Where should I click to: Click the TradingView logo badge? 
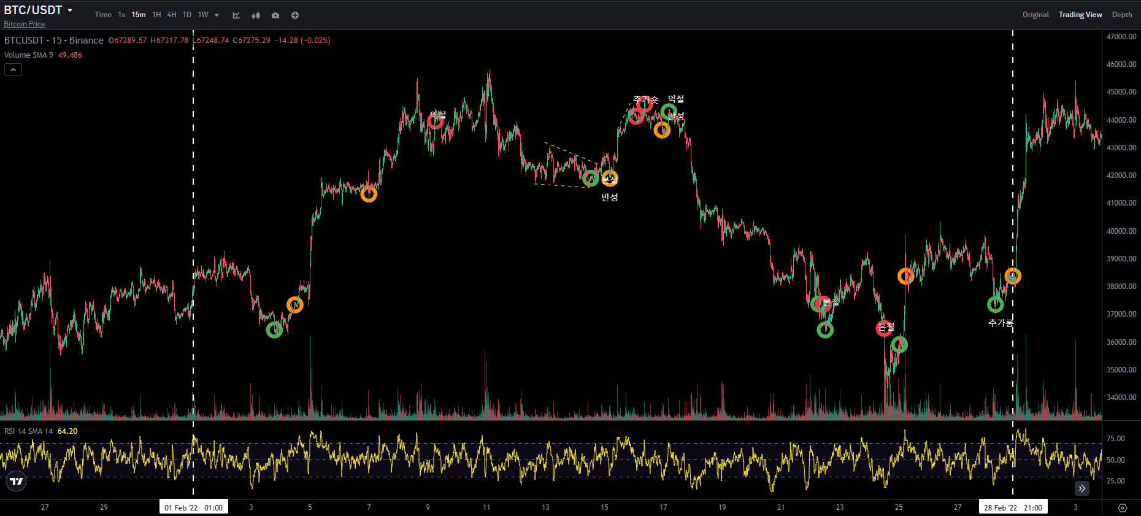click(x=17, y=481)
